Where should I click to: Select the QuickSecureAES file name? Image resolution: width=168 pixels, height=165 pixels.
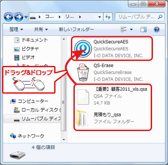click(x=111, y=42)
